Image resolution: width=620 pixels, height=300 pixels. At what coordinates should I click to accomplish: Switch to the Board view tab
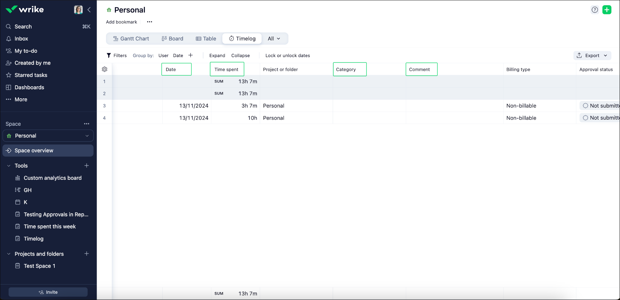pos(172,38)
